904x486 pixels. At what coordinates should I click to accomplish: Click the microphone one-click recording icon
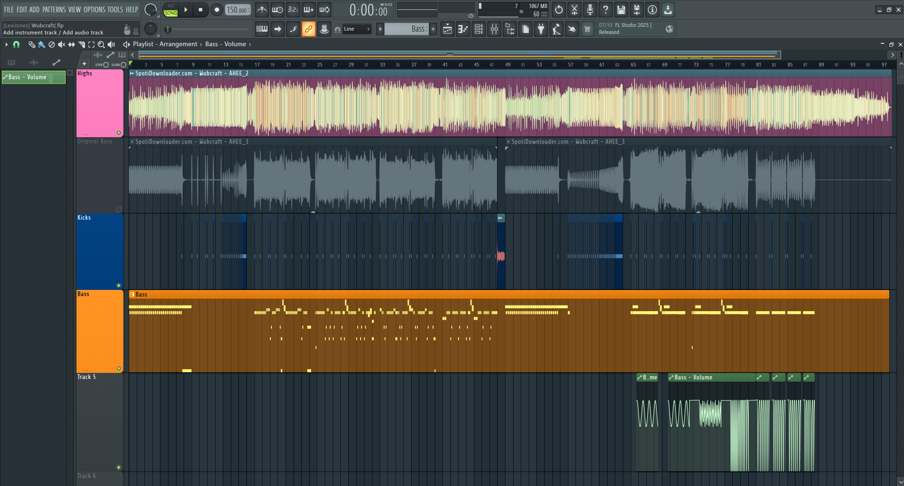click(x=590, y=9)
